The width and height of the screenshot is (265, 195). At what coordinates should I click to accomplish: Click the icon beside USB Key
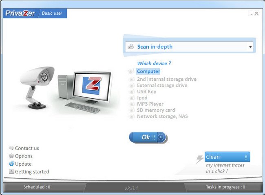click(132, 91)
